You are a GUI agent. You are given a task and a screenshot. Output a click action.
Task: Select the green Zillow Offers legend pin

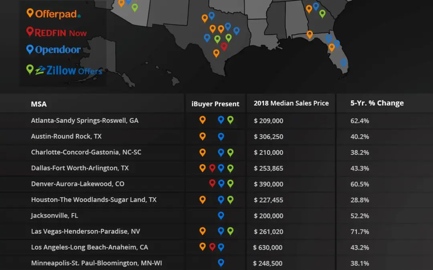30,69
